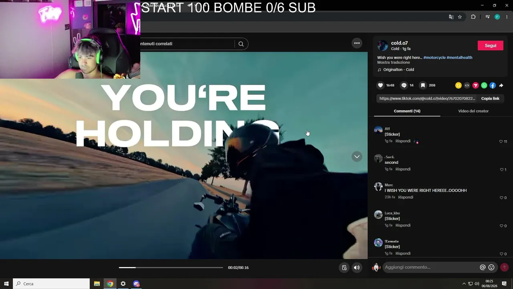Reply to Merc's comment via Rispondi
This screenshot has width=513, height=289.
click(x=406, y=197)
